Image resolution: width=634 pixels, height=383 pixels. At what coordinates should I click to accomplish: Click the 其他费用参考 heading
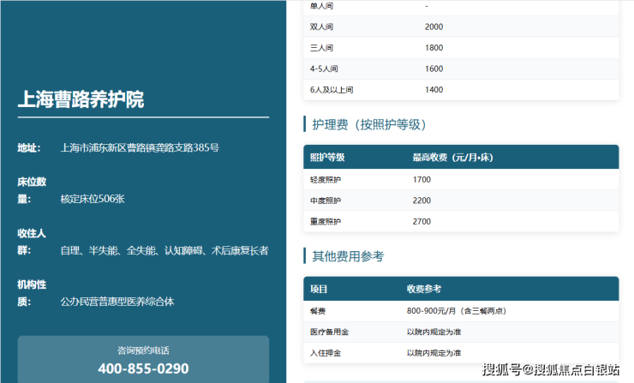tap(348, 256)
